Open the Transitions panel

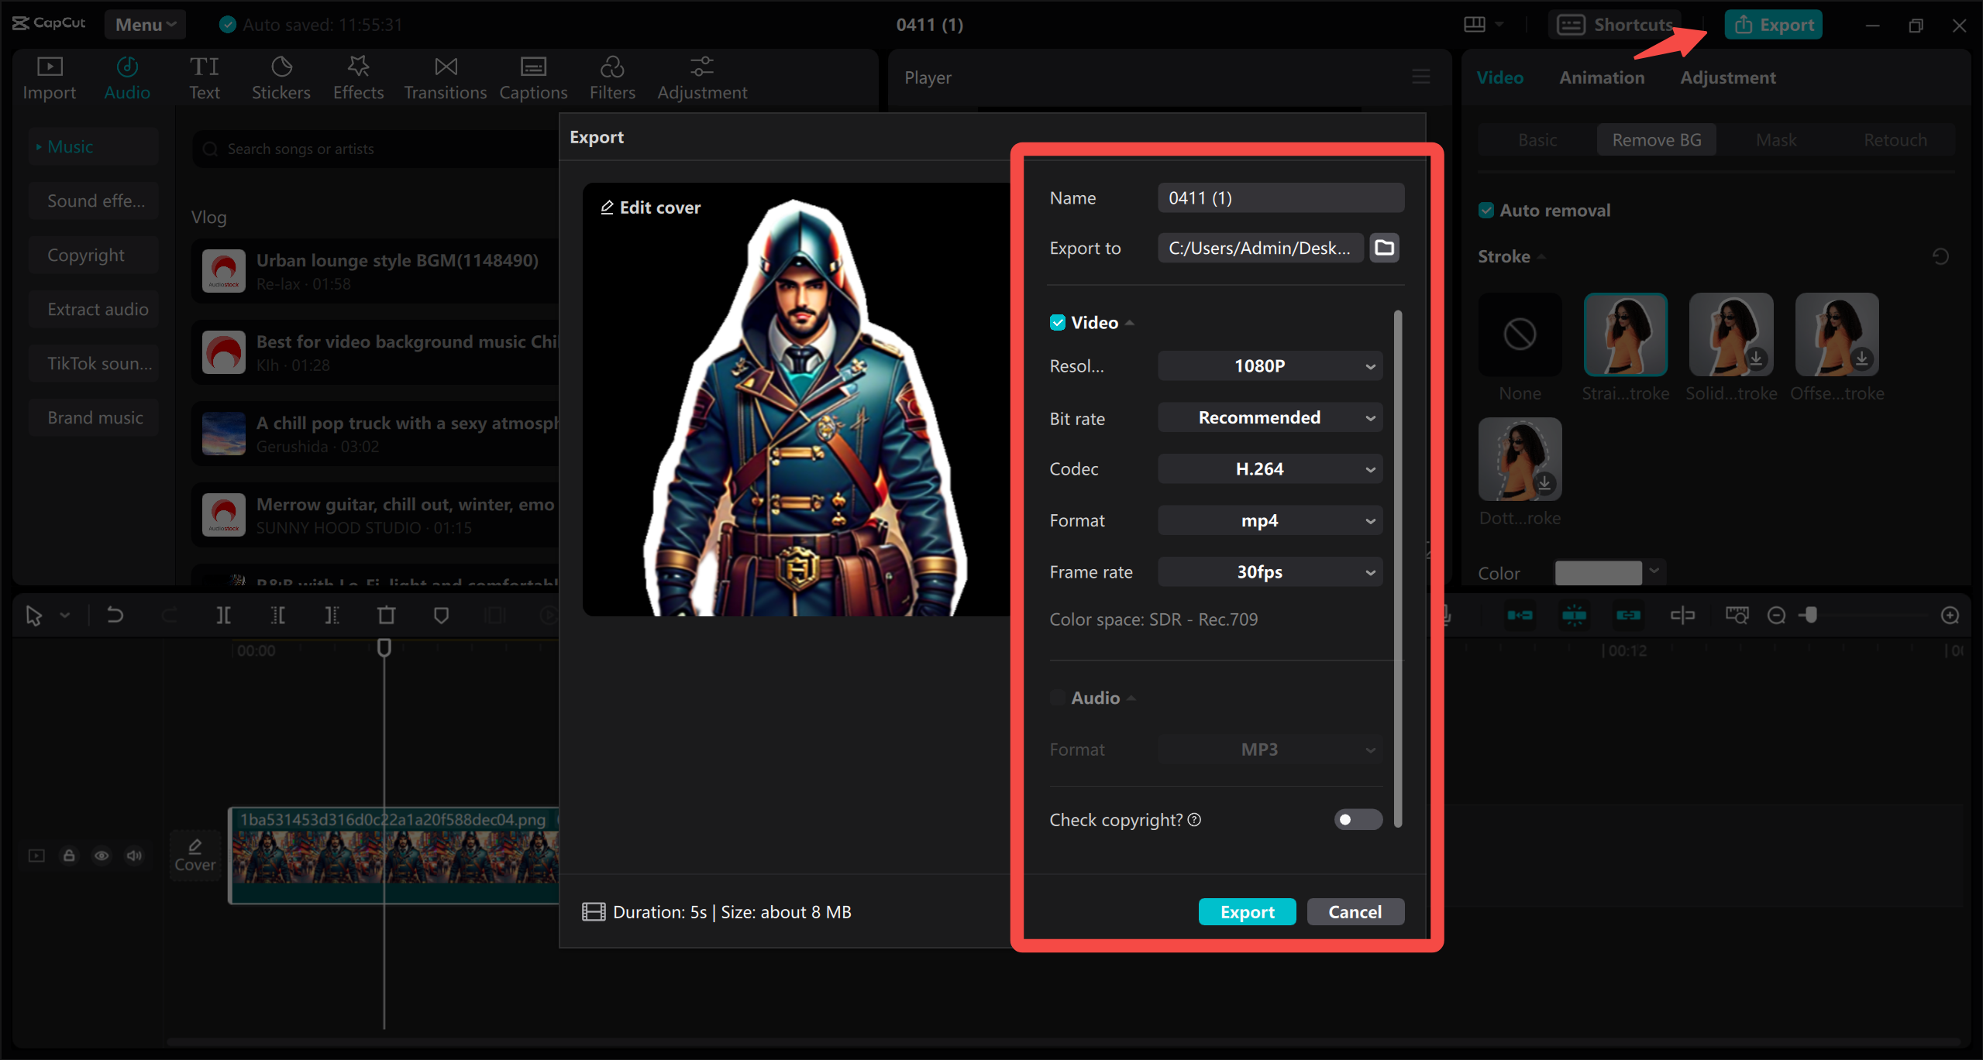coord(444,77)
